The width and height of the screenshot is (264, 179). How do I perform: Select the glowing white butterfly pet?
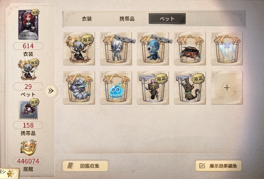coord(227,49)
